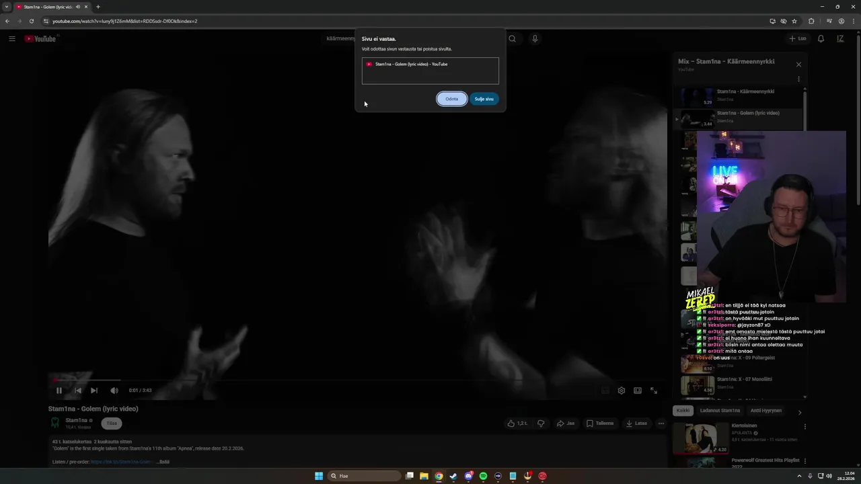
Task: Close the Stam1na - Golem browser tab
Action: (86, 7)
